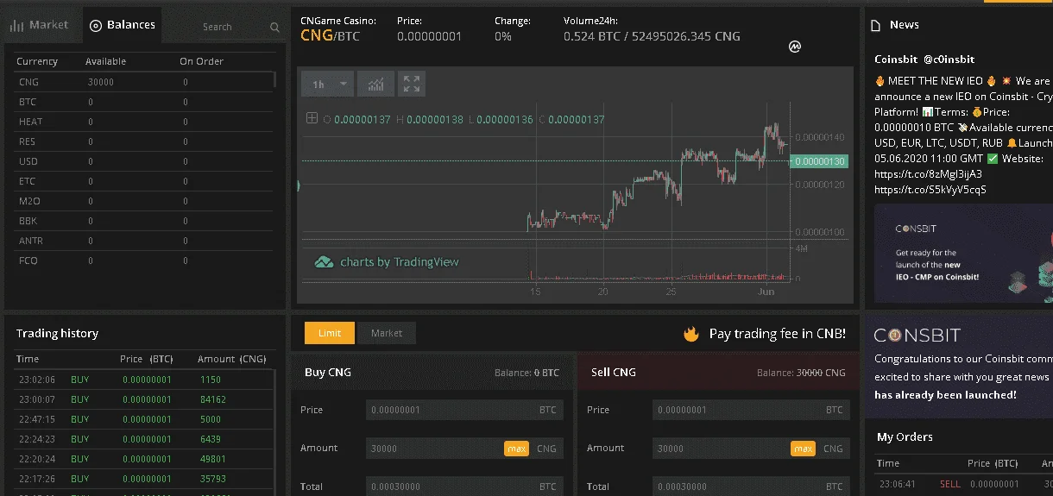Click the 22:24:23 trade row
1053x496 pixels.
[x=143, y=439]
